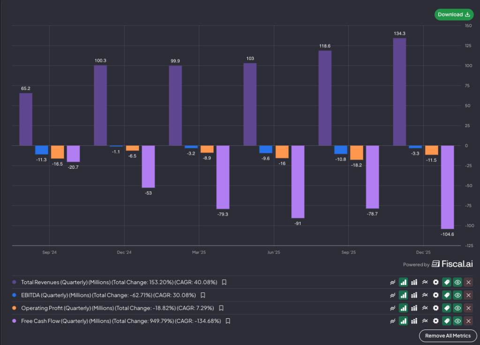
Task: Switch Total Revenues to line chart
Action: (x=392, y=282)
